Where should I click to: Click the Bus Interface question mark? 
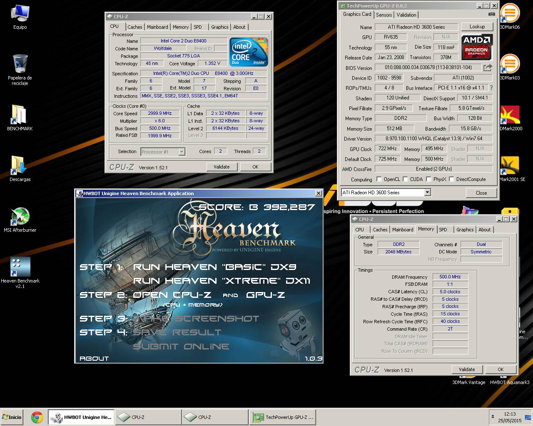[491, 88]
